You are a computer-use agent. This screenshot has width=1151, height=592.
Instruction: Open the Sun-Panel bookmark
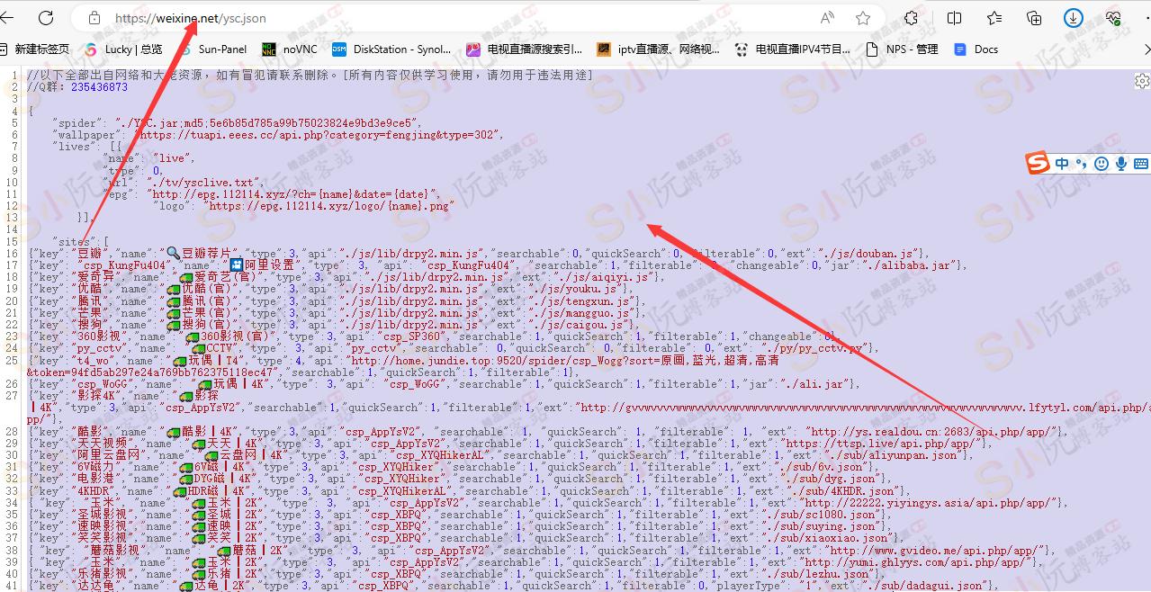[x=213, y=49]
